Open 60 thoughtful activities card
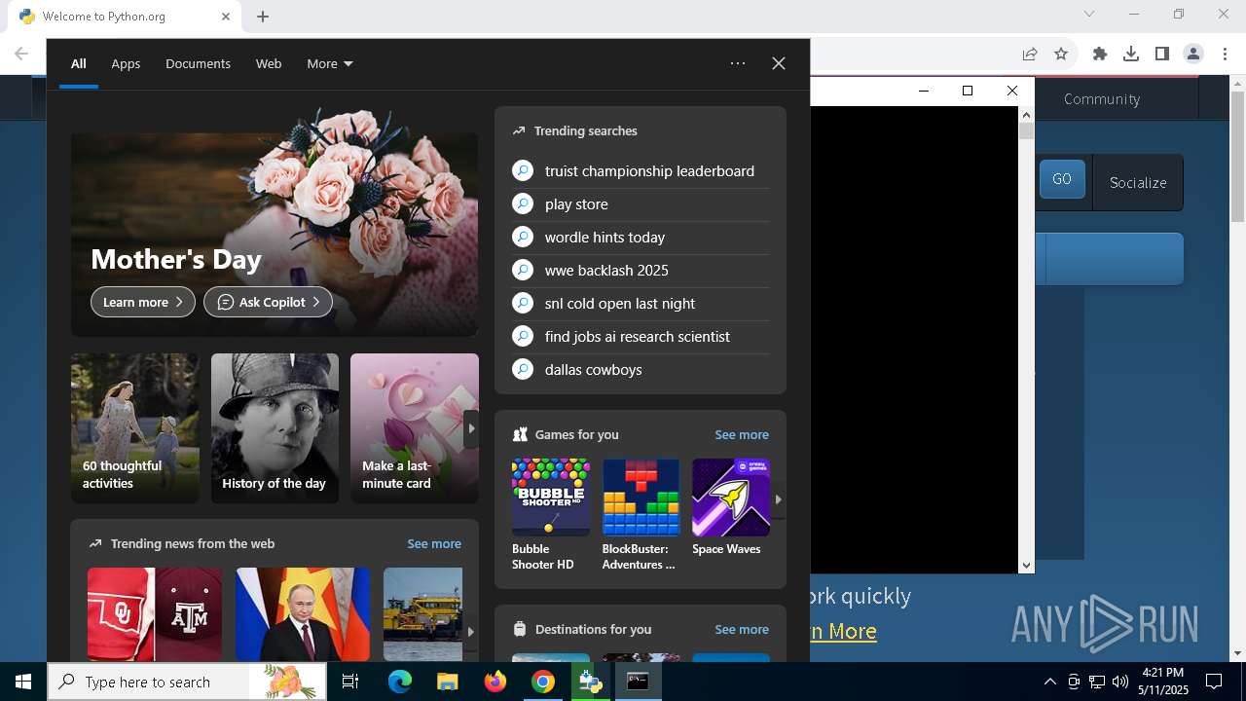The width and height of the screenshot is (1246, 701). [x=134, y=428]
